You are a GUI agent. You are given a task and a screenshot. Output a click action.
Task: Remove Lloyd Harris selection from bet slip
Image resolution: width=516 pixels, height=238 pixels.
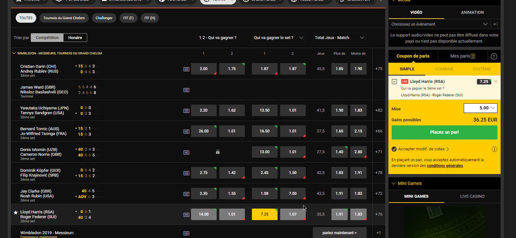click(496, 82)
